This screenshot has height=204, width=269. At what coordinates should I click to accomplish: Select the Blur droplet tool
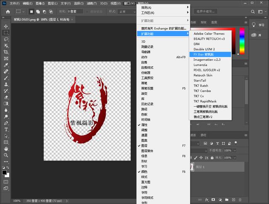pos(6,110)
